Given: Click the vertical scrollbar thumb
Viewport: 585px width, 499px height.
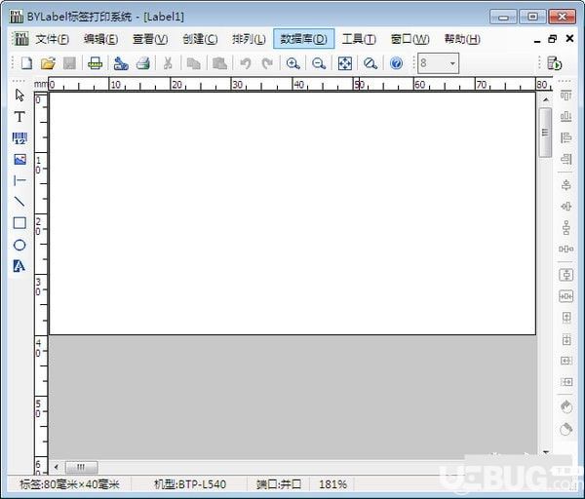Looking at the screenshot, I should tap(545, 133).
